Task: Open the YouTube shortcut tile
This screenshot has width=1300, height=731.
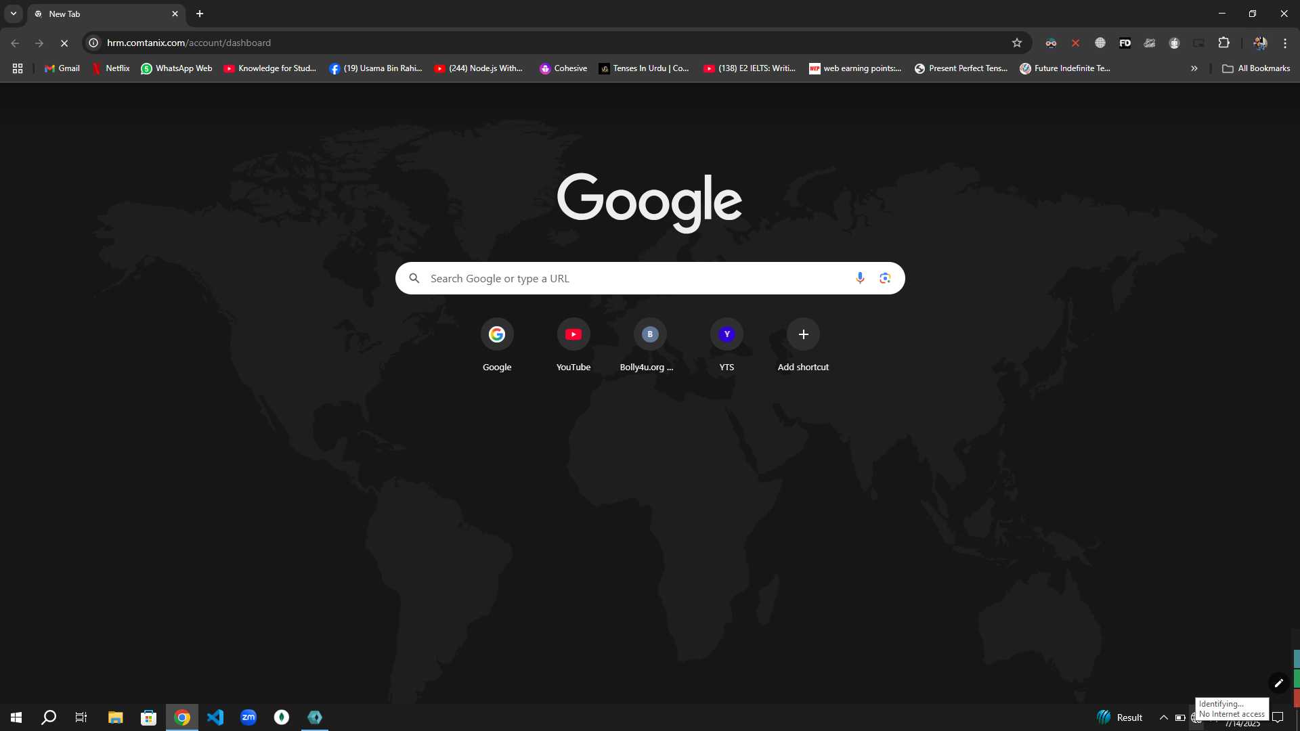Action: (573, 346)
